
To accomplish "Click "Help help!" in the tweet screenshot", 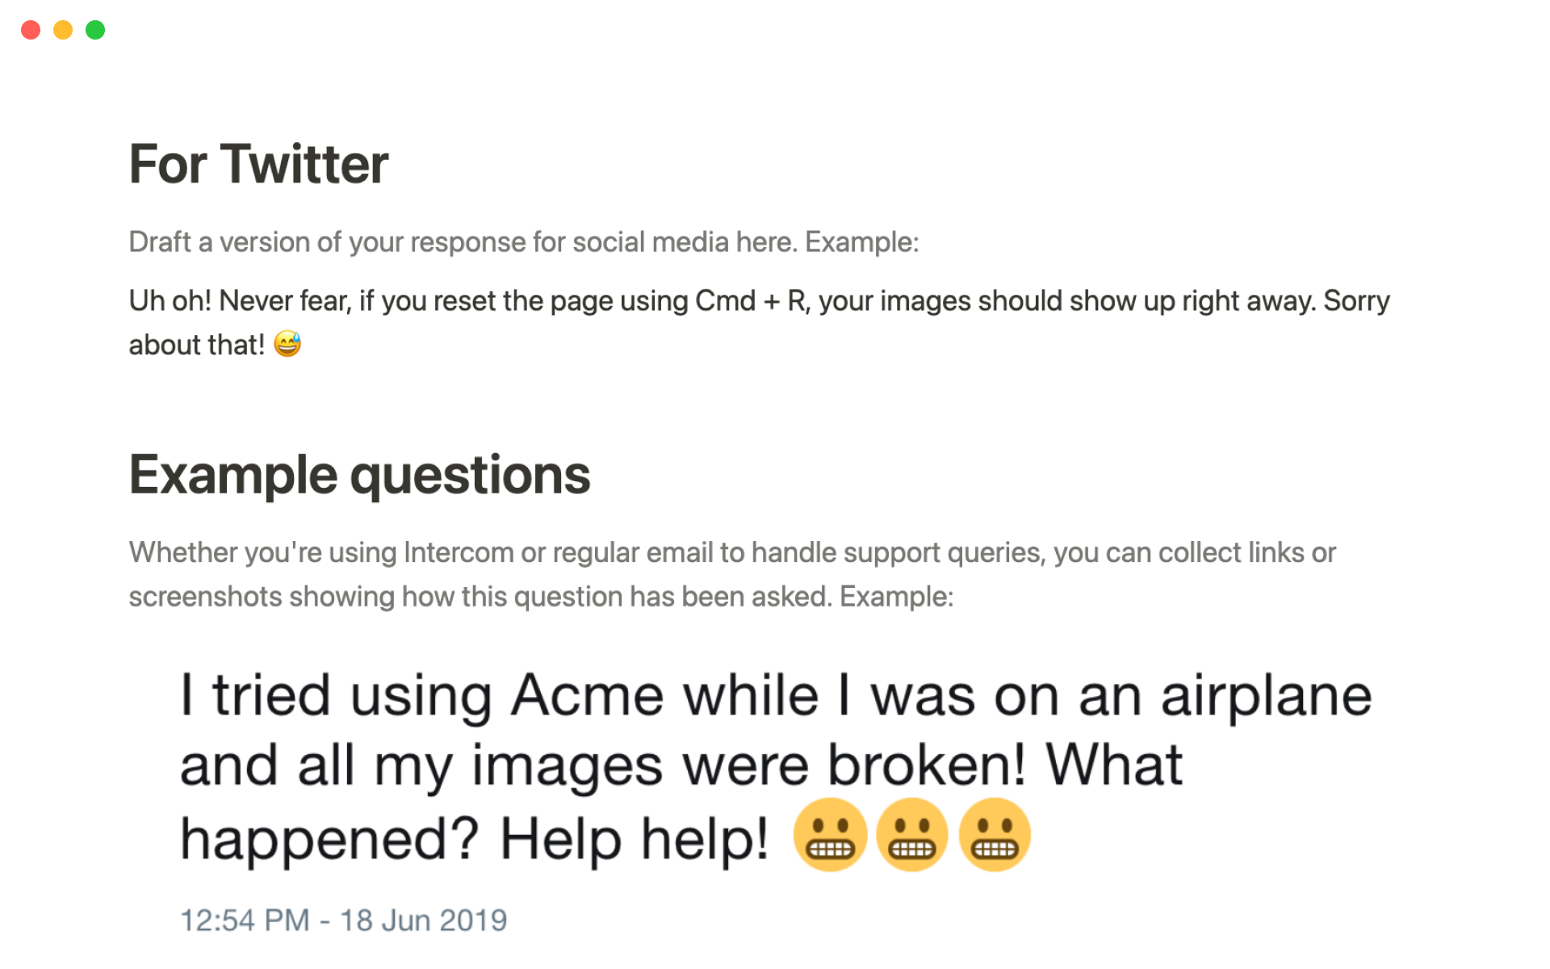I will [x=635, y=840].
